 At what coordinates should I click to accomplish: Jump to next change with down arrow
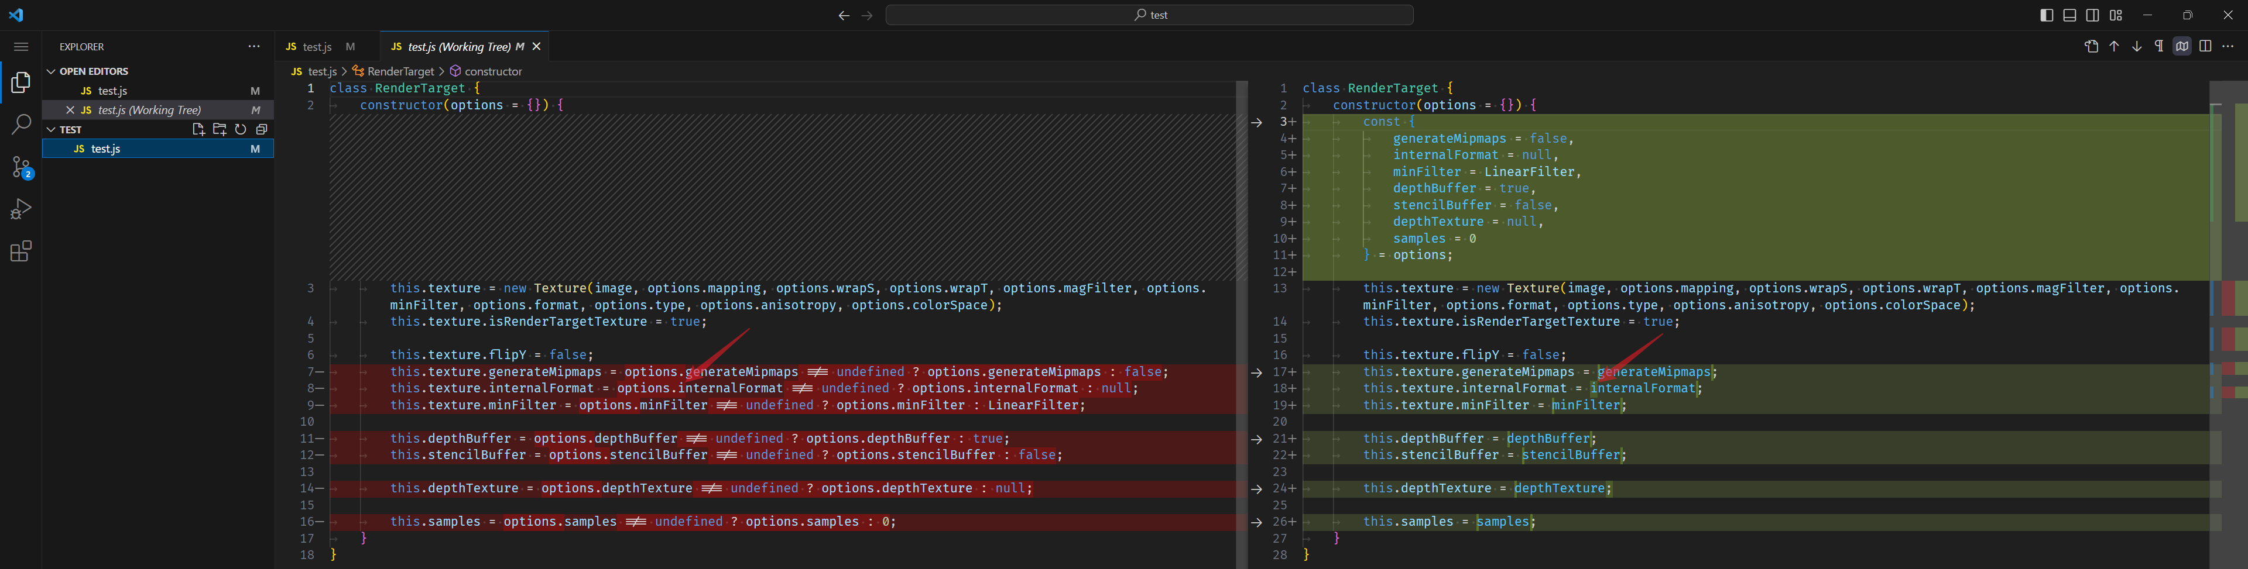pos(2136,46)
